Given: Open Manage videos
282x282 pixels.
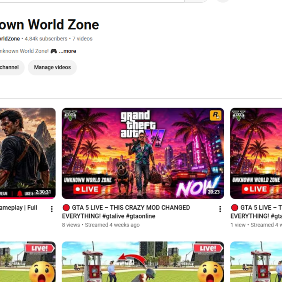Looking at the screenshot, I should click(52, 67).
